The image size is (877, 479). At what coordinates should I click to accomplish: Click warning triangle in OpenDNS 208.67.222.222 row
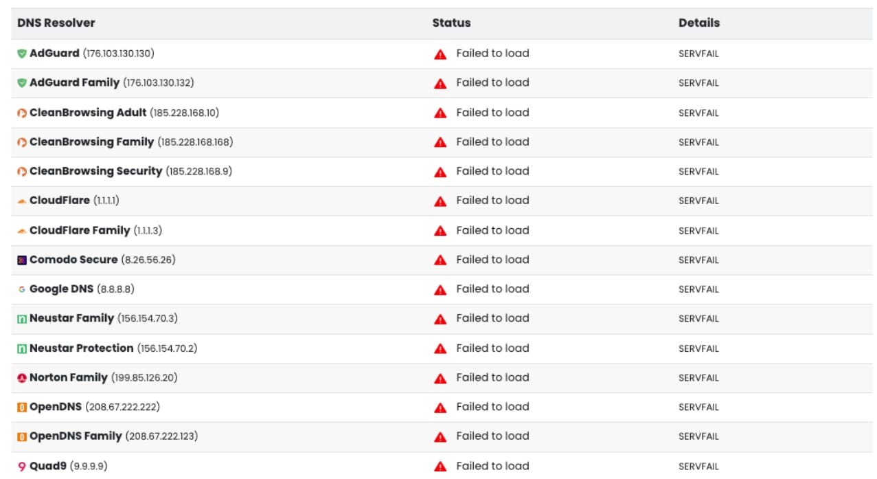[x=440, y=408]
